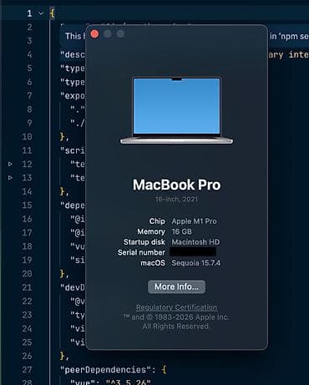This screenshot has height=385, width=309.
Task: Click the Startup disk label
Action: coord(144,242)
